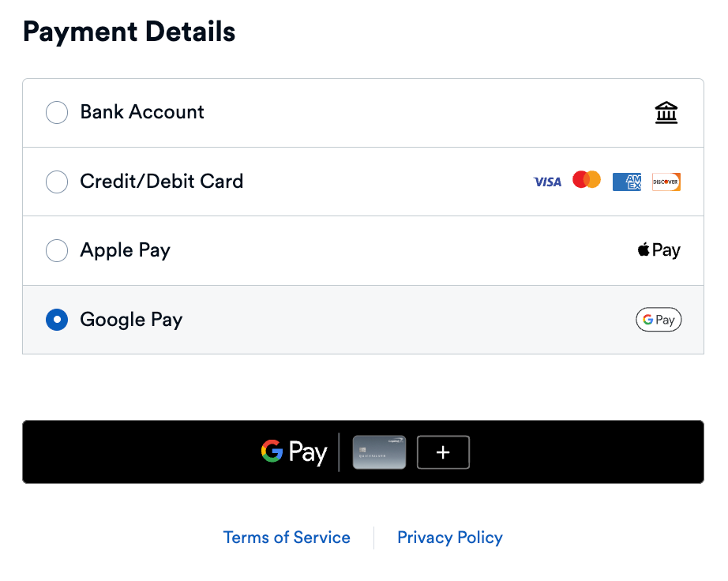
Task: Select the Credit/Debit Card radio button
Action: (57, 182)
